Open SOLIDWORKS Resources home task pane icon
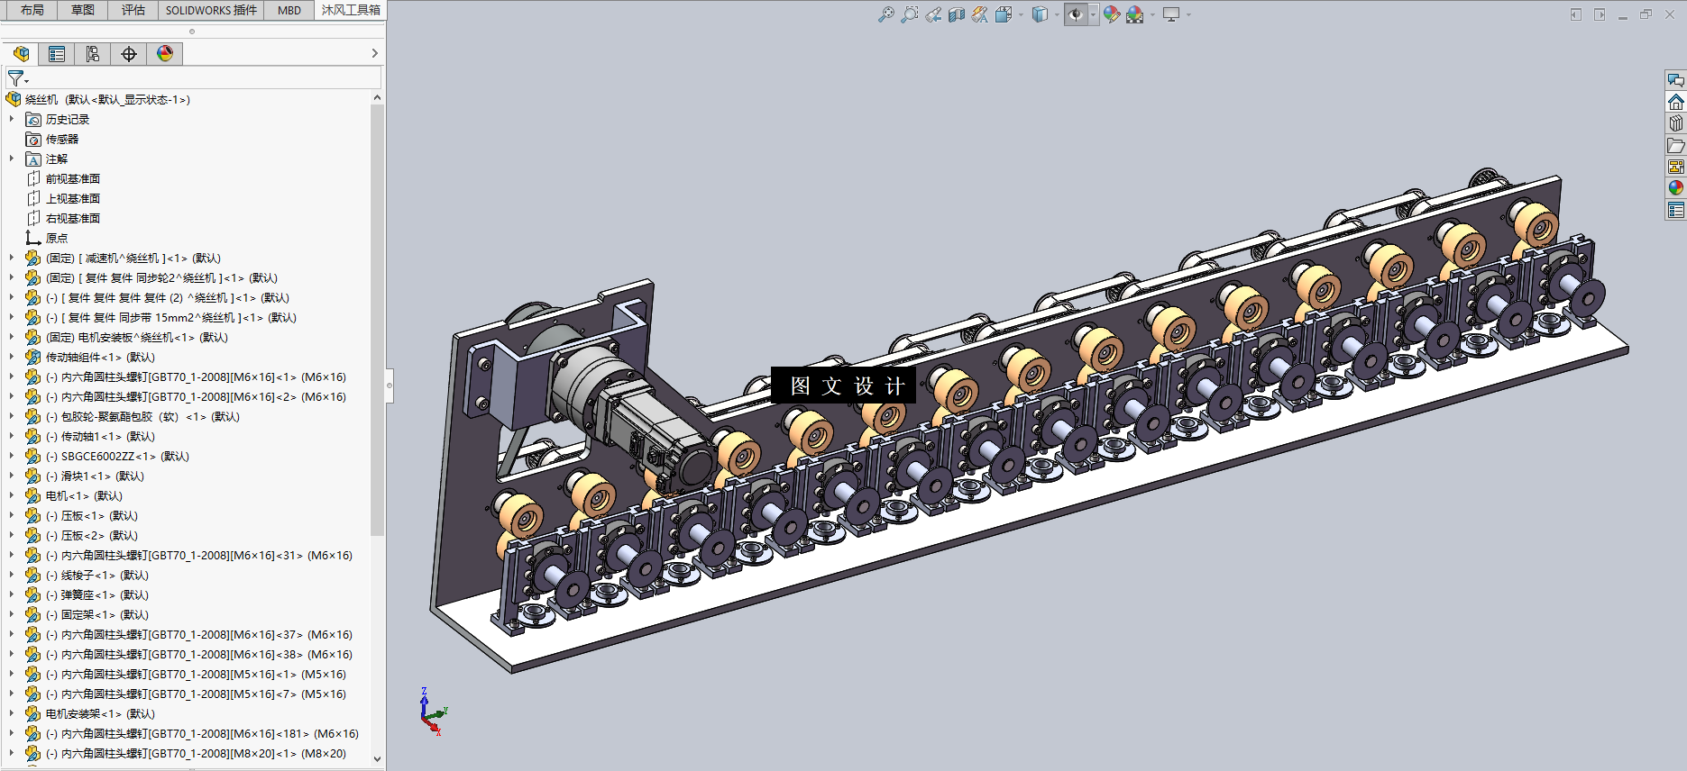1687x771 pixels. 1675,102
